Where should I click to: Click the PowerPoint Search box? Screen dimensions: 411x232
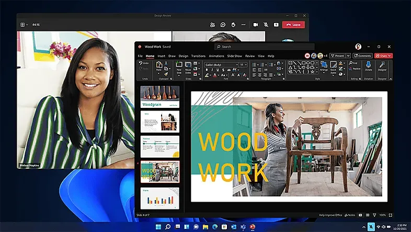[x=264, y=47]
